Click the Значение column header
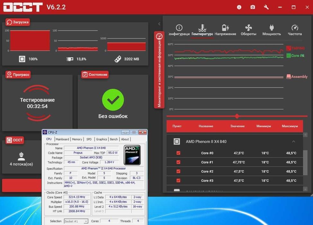This screenshot has height=225, width=313. pyautogui.click(x=237, y=126)
